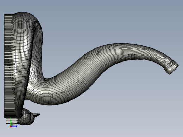Screen dimensions: 183x137
Task: Click the red origin point of the axis triad
Action: 11,126
